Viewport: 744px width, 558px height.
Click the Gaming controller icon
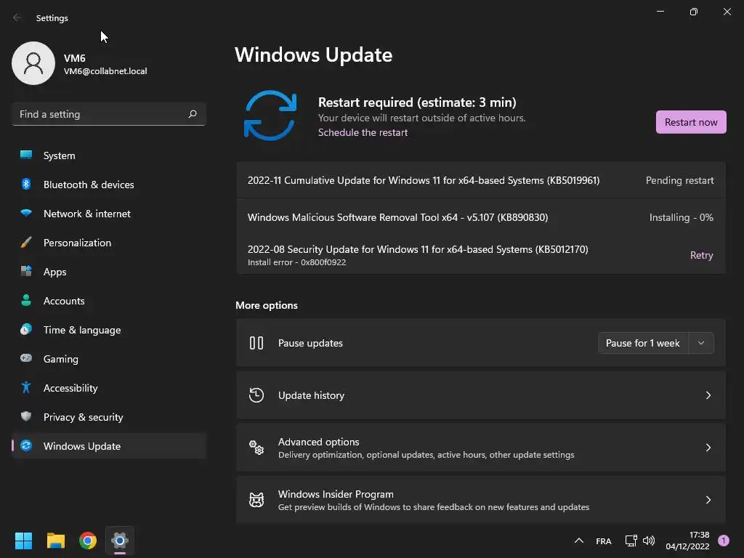click(26, 359)
